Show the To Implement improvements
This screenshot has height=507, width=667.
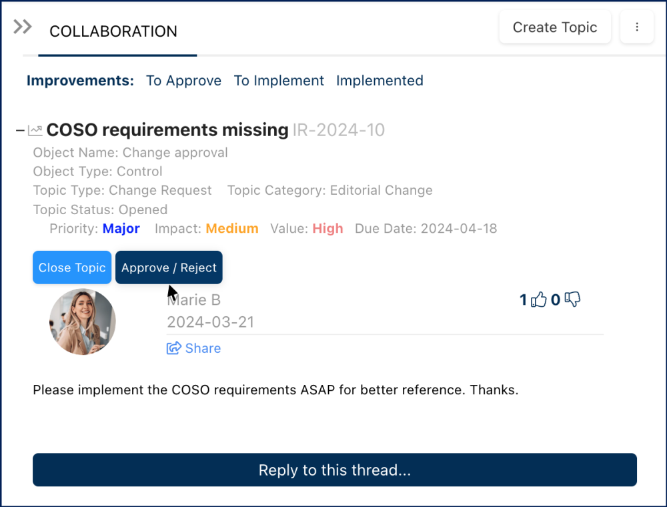[x=279, y=81]
